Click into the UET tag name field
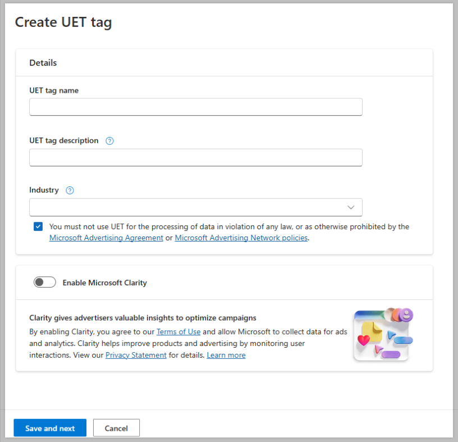458x442 pixels. point(195,107)
